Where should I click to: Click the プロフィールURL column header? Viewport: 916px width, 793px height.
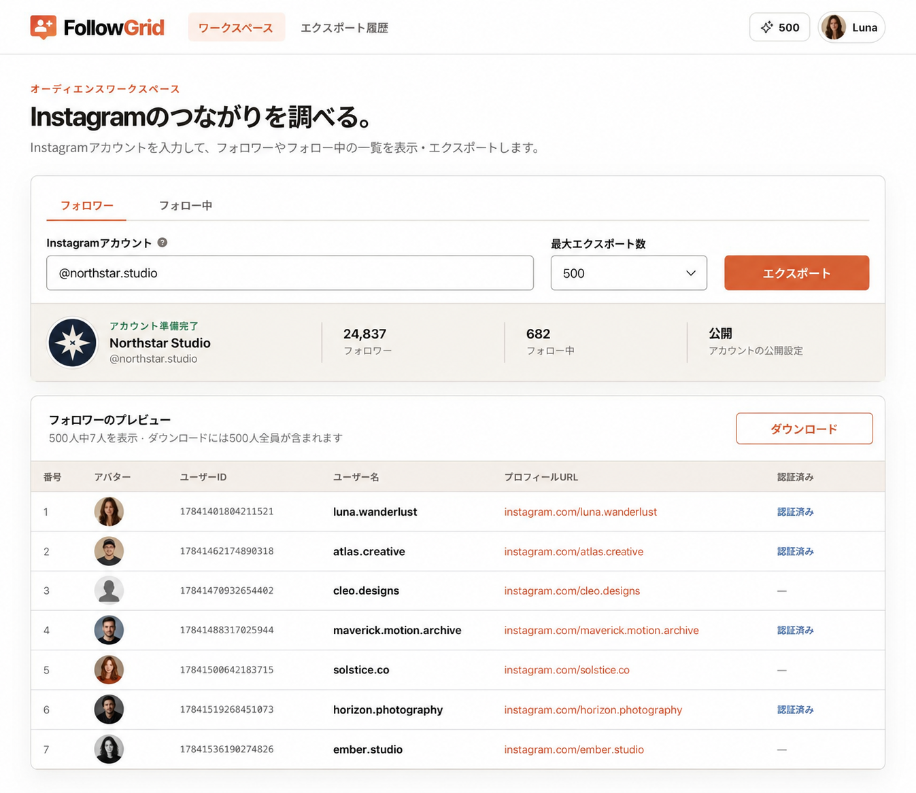541,477
